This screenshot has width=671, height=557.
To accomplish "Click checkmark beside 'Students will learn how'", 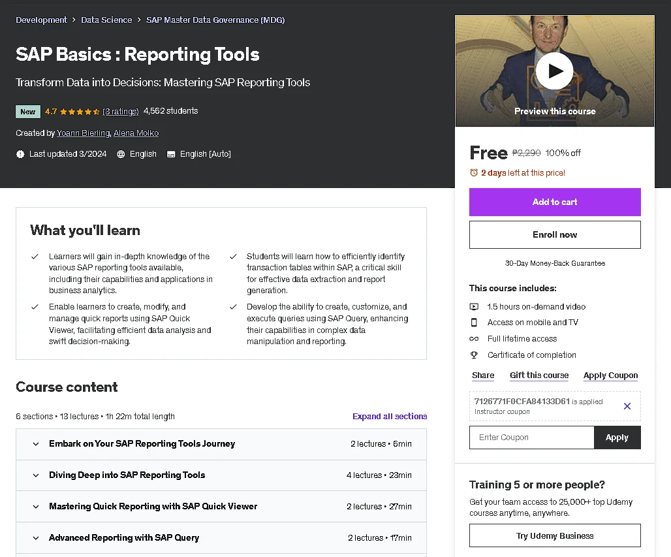I will pos(233,257).
